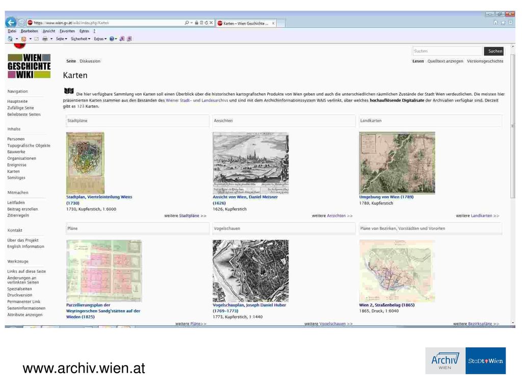Open the dropdown arrow next to help icon
Screen dimensions: 522x391
click(116, 39)
